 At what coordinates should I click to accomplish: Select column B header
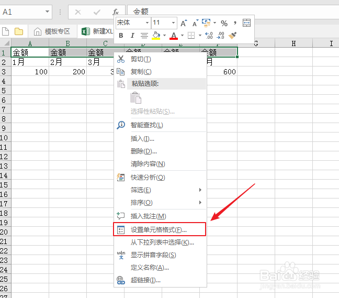pyautogui.click(x=67, y=43)
